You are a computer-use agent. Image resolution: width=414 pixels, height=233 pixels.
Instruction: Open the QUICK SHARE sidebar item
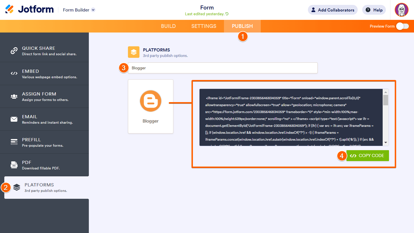pos(44,51)
